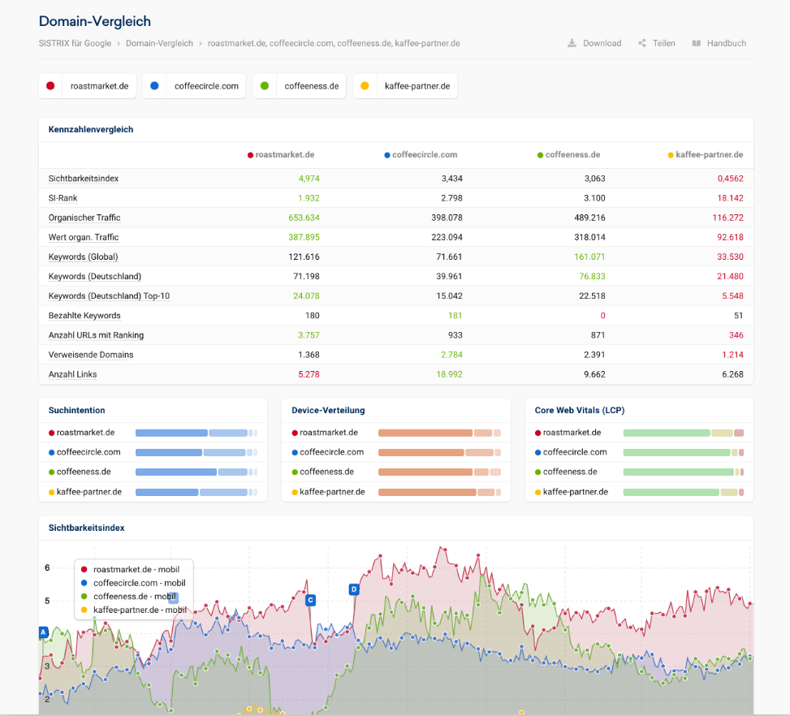This screenshot has width=790, height=716.
Task: Click the Sichtbarkeitsindex row label
Action: (84, 179)
